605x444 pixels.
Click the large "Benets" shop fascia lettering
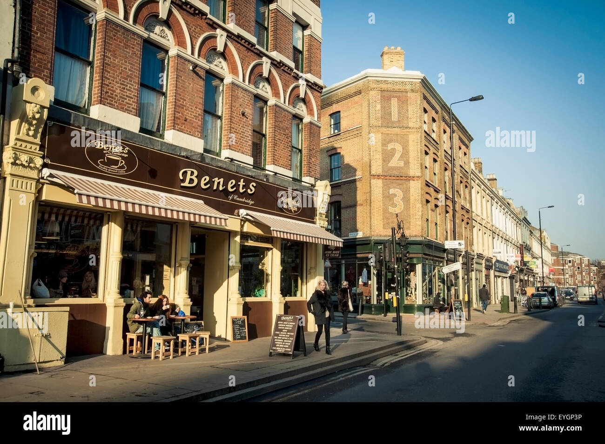tap(217, 182)
